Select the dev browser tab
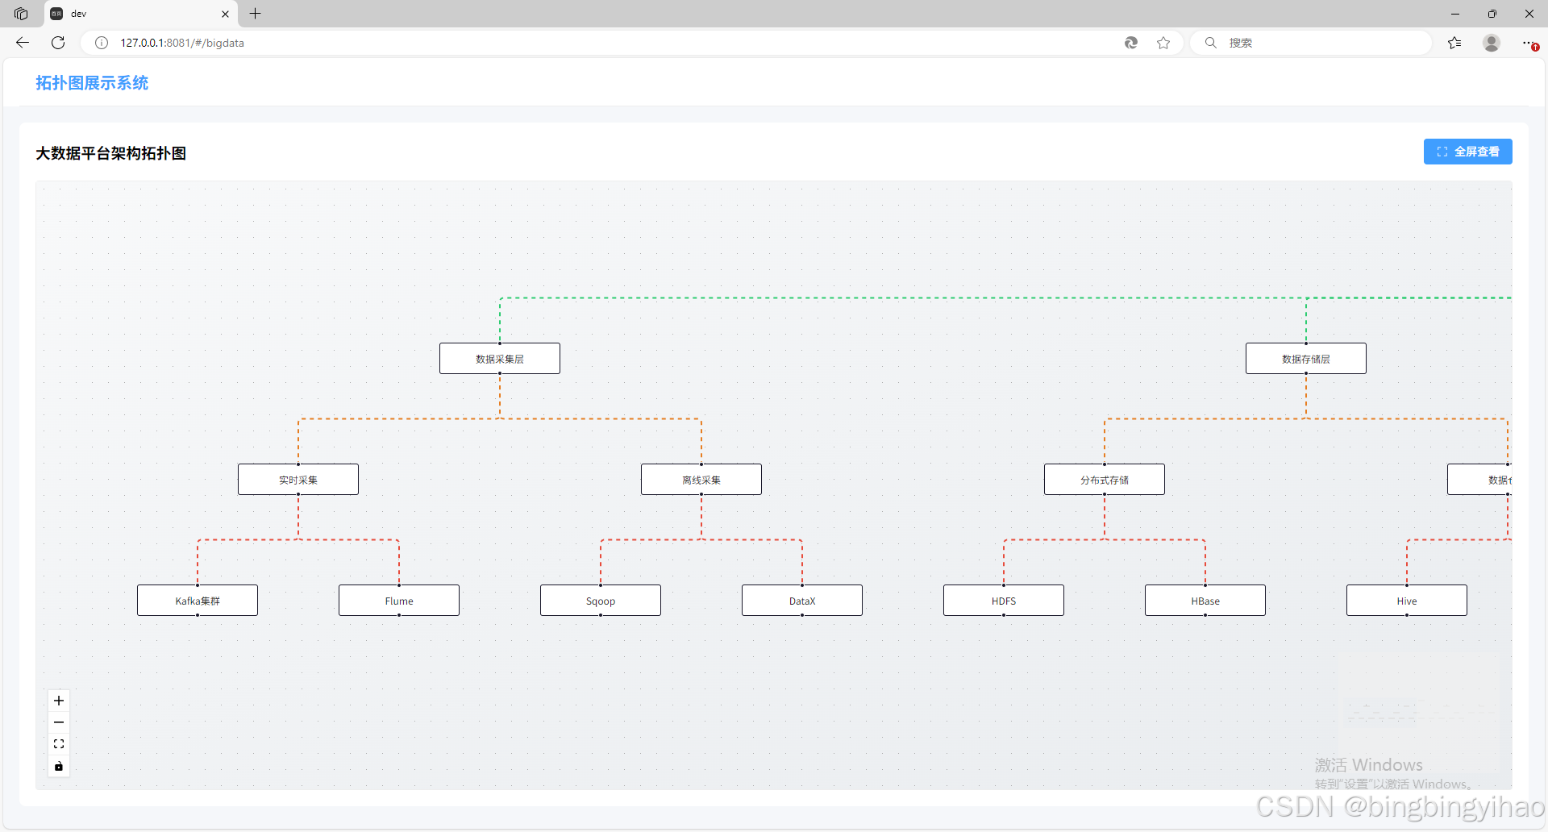 coord(141,14)
